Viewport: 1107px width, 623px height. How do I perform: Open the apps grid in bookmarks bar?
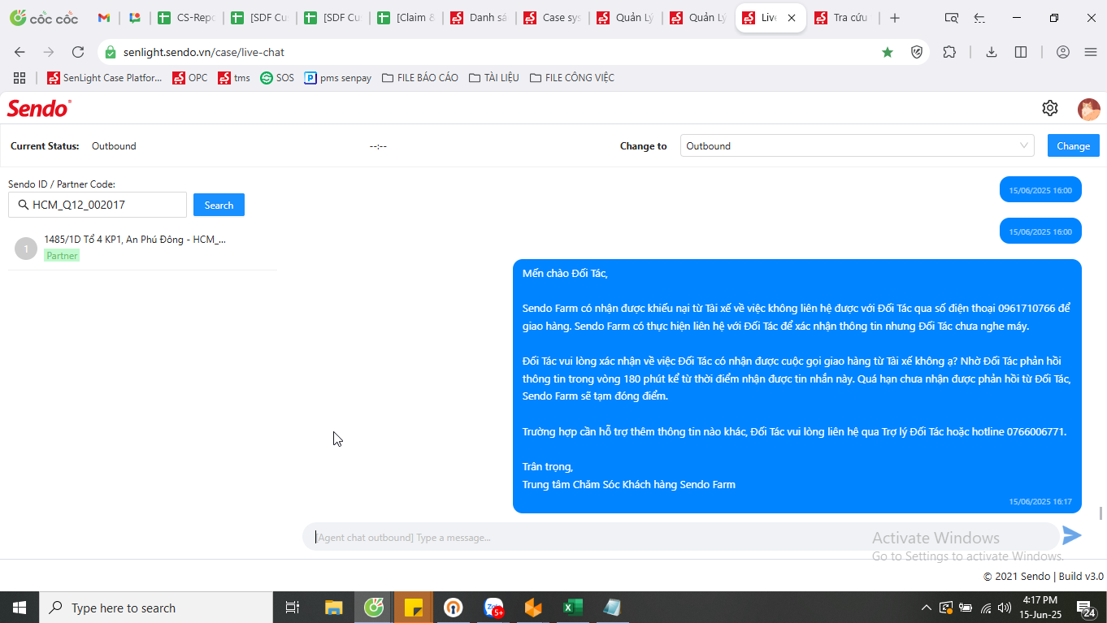pos(20,78)
